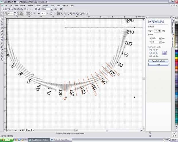Click the H center spinner arrows

tap(160, 38)
